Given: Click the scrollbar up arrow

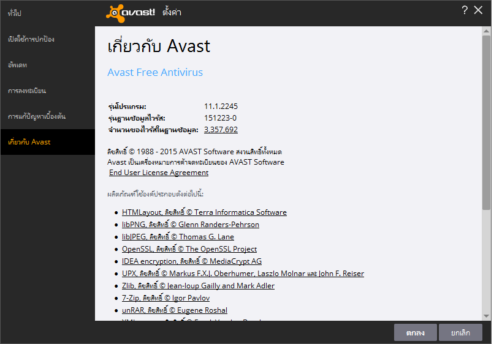Looking at the screenshot, I should point(486,31).
